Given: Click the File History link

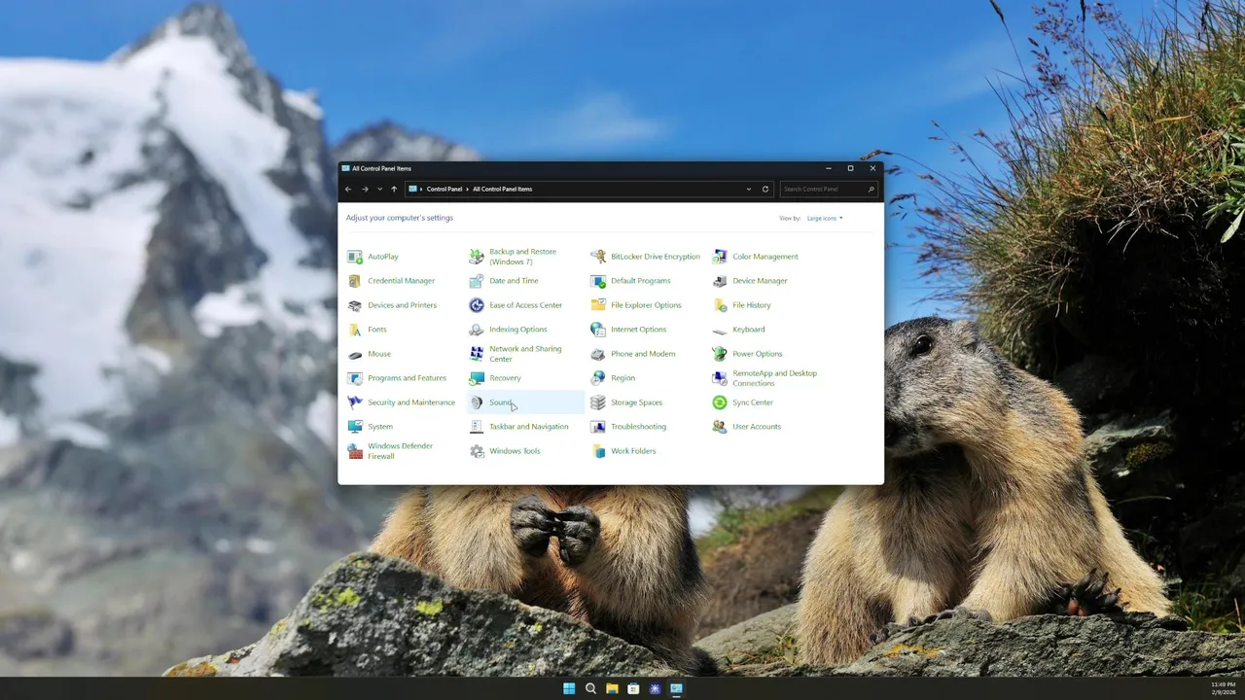Looking at the screenshot, I should pos(752,305).
